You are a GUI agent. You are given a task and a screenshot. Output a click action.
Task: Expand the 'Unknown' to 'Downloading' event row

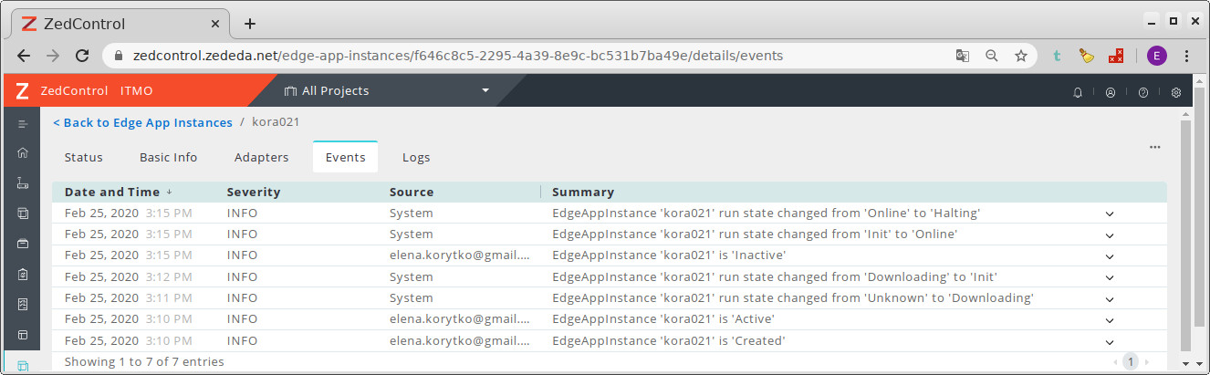click(x=1110, y=299)
